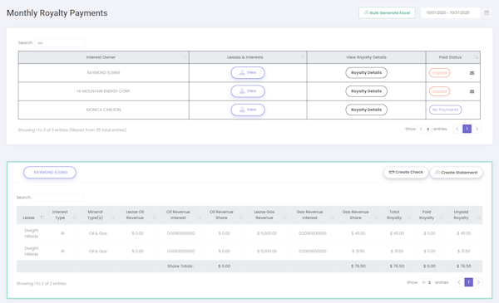Image resolution: width=499 pixels, height=303 pixels.
Task: Sort the Unpaid Royalty column
Action: pyautogui.click(x=478, y=217)
